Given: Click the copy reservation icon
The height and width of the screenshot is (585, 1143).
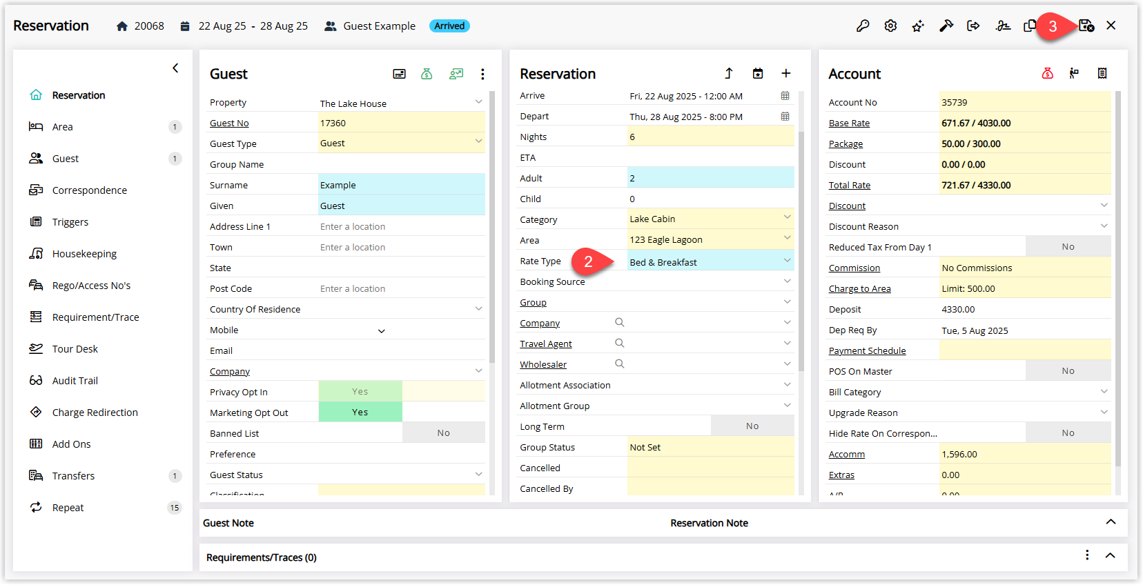Looking at the screenshot, I should [x=1030, y=26].
